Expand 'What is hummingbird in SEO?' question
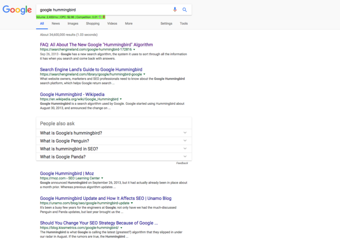 [114, 149]
